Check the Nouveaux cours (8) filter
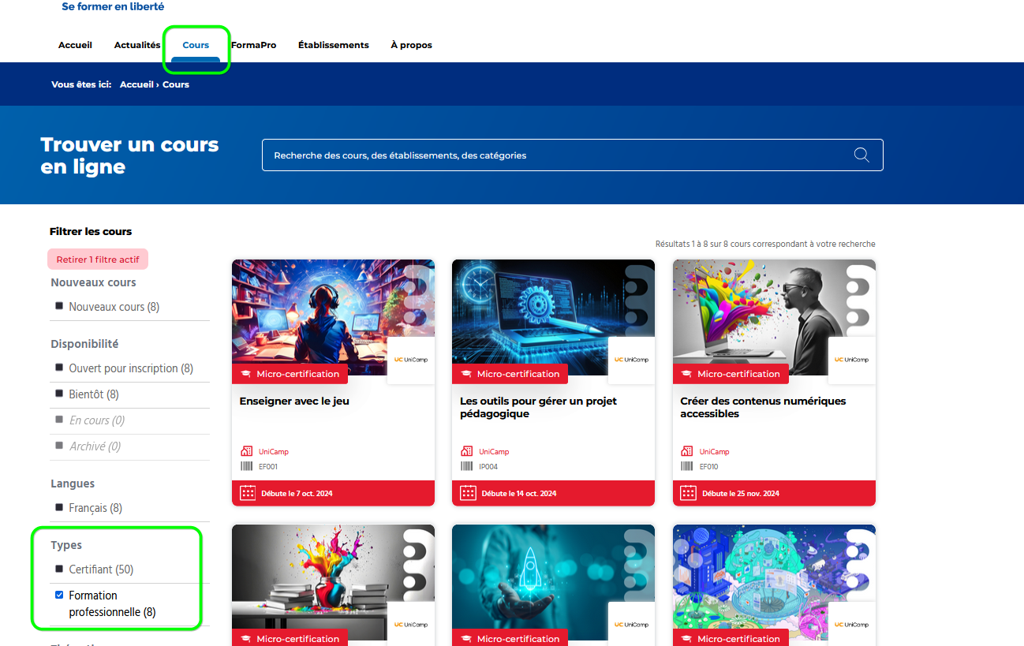1024x646 pixels. click(x=59, y=306)
